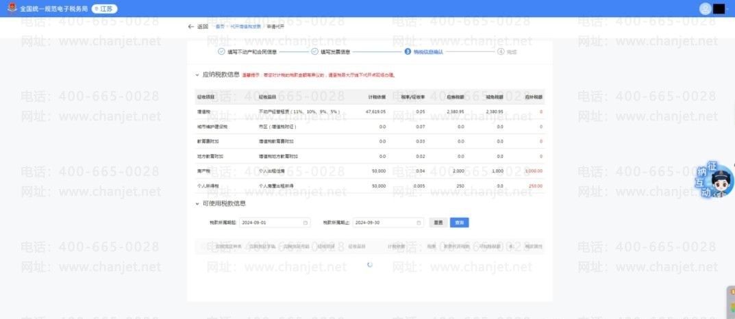Select step 4 完成

507,52
